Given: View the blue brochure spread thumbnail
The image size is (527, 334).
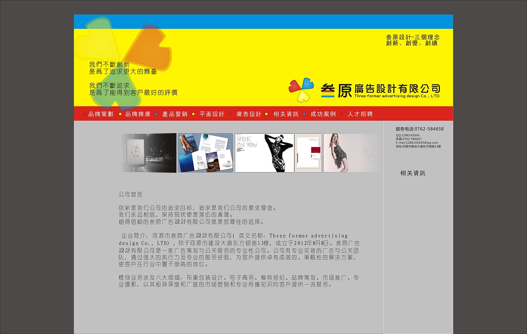Looking at the screenshot, I should click(205, 153).
